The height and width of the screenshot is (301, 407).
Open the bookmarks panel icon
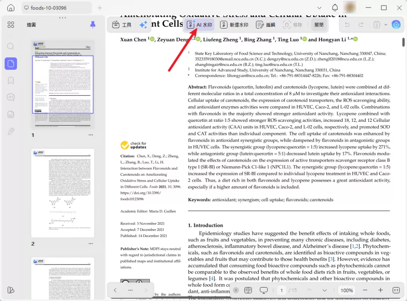point(11,80)
